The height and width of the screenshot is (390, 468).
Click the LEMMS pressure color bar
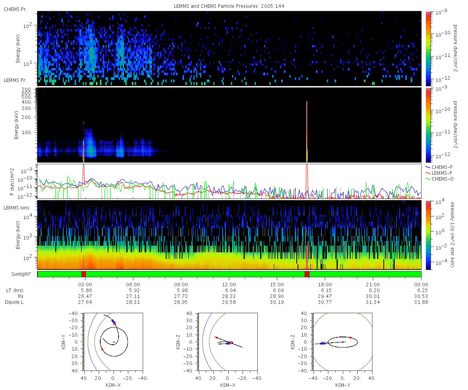click(428, 125)
